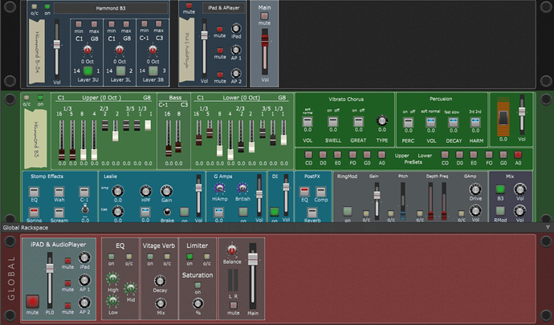Click the iPad knob in top iPad & APlayer panel
554x325 pixels.
pyautogui.click(x=236, y=29)
